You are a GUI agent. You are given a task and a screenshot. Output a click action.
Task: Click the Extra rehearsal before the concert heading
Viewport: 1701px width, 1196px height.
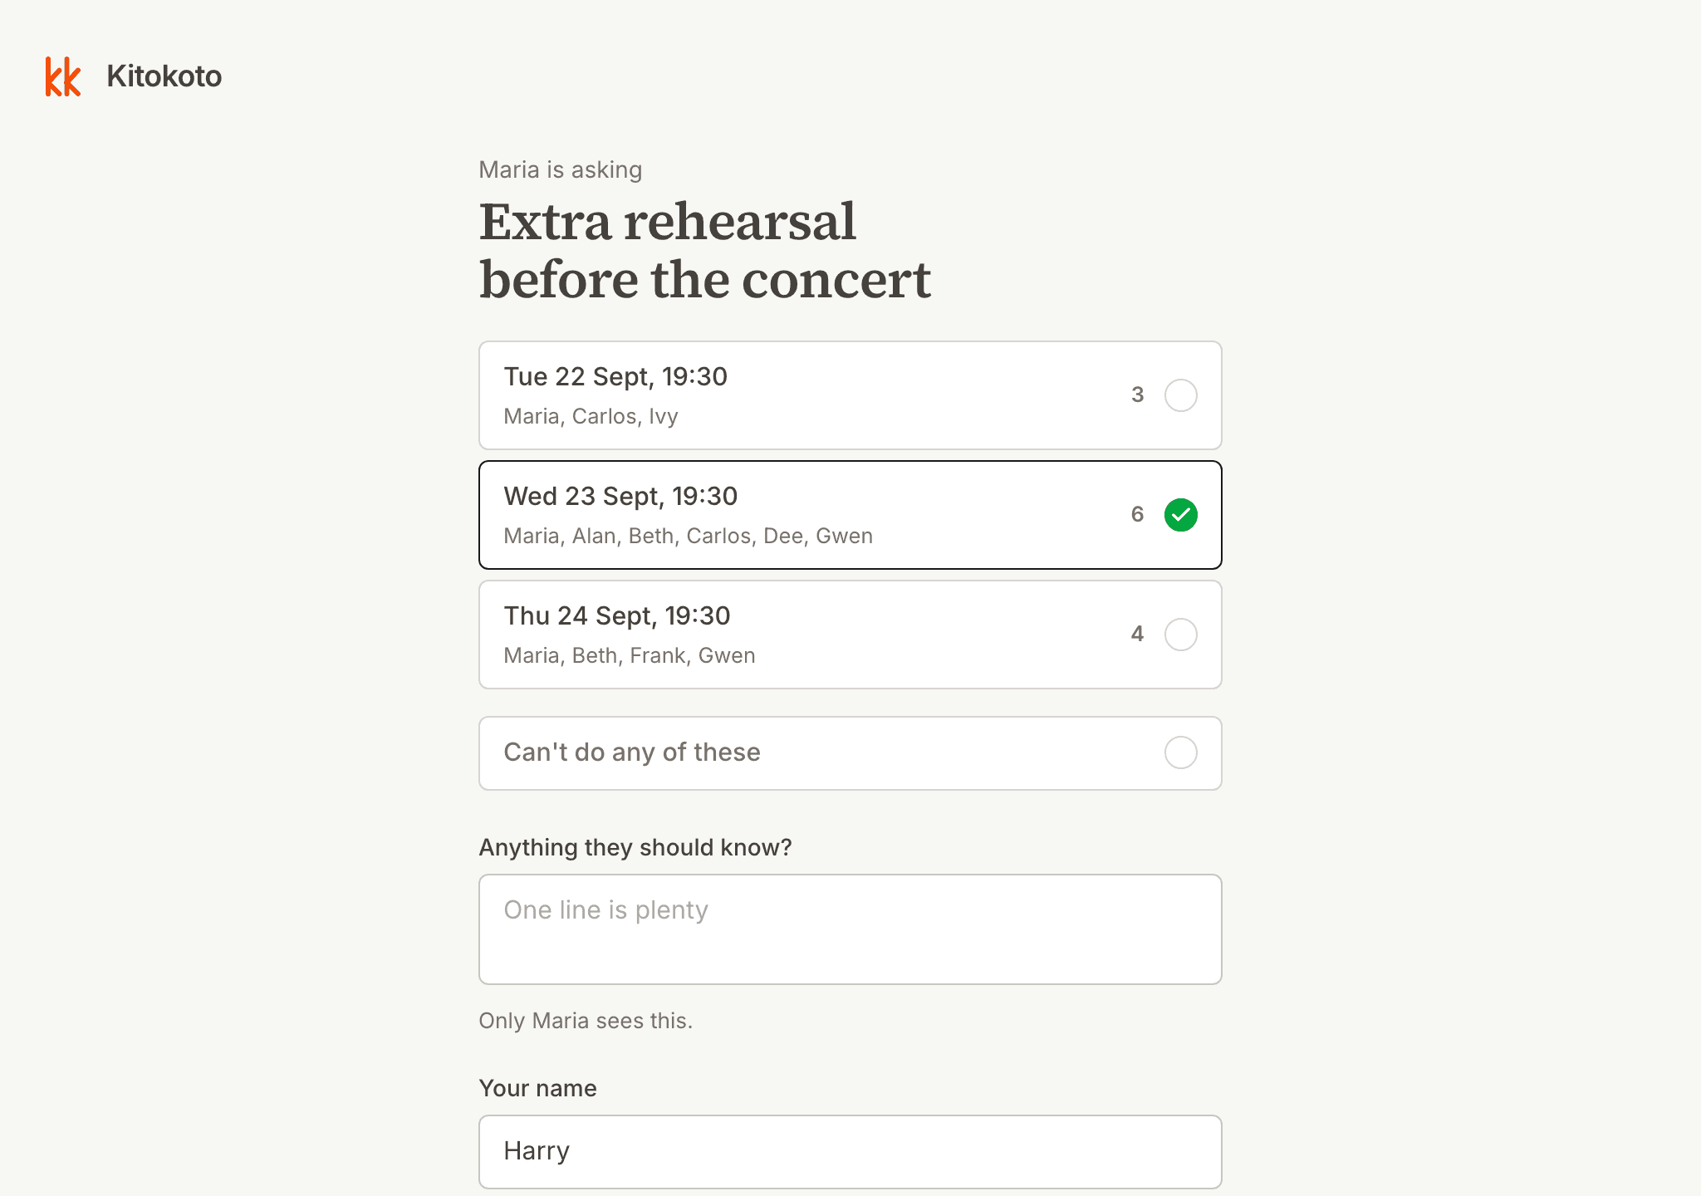point(704,250)
